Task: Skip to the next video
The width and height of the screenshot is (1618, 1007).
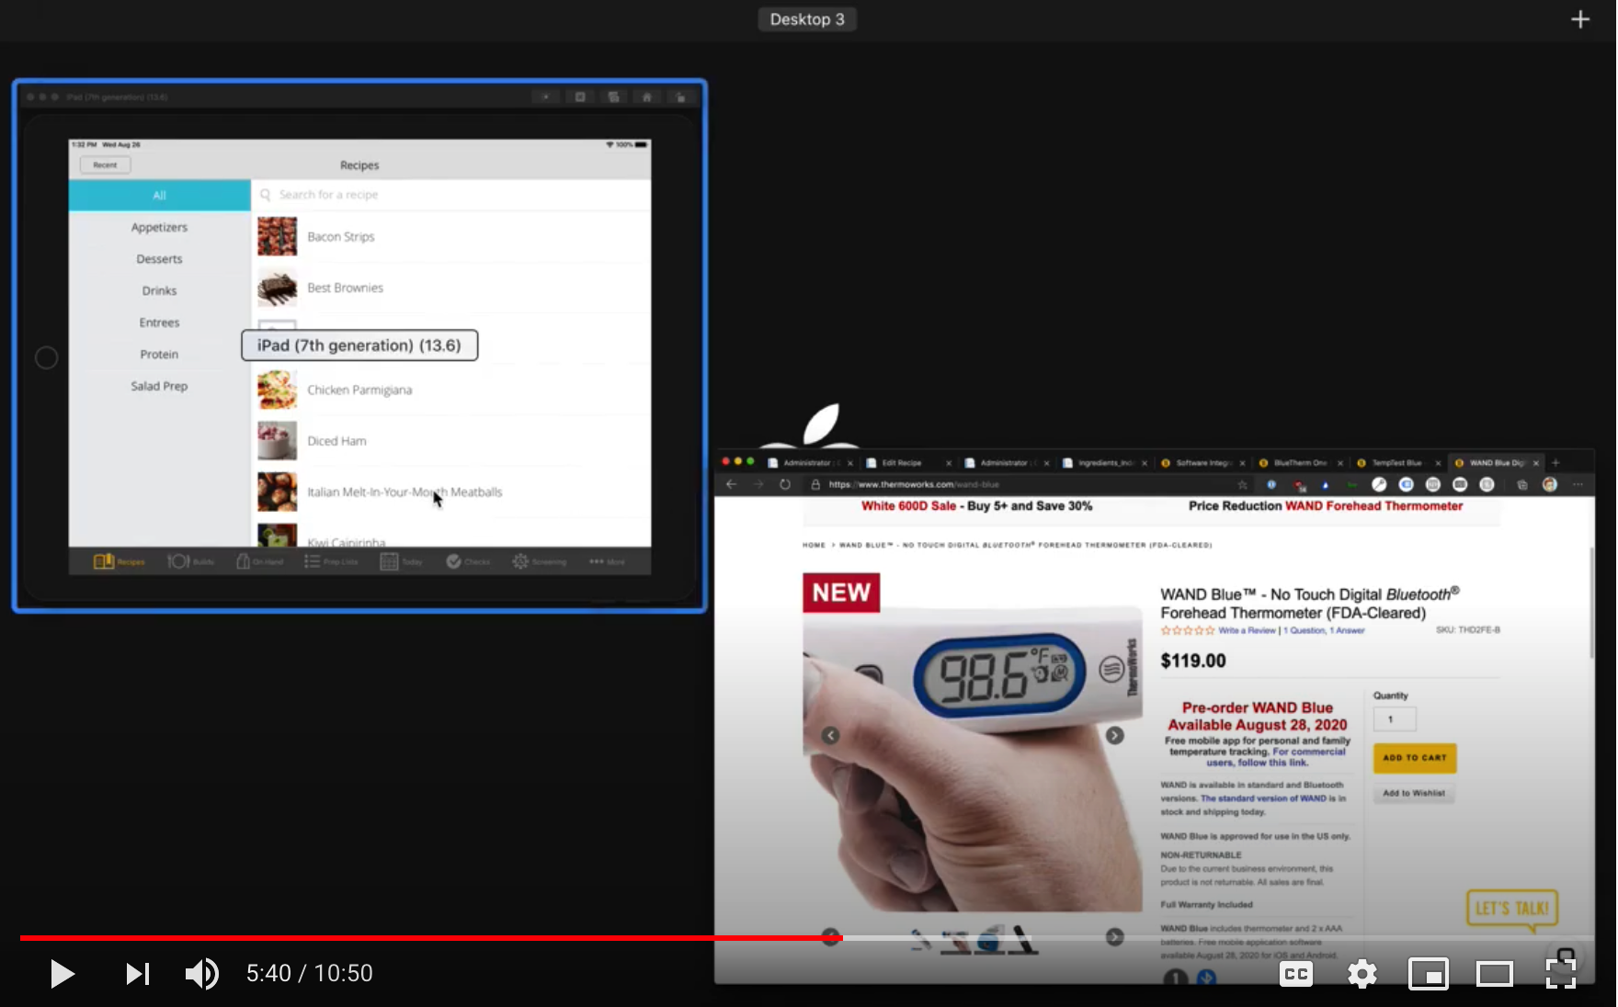Action: click(x=138, y=974)
